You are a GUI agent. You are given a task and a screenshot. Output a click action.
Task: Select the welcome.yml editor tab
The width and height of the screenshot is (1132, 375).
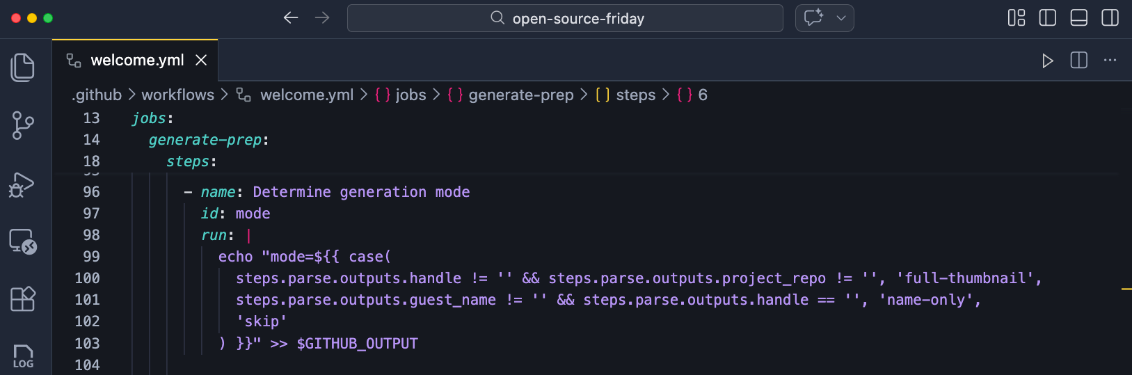[137, 61]
